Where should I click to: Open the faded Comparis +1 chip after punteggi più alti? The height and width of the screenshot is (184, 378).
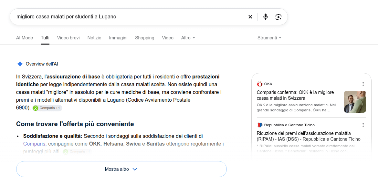coord(78,152)
